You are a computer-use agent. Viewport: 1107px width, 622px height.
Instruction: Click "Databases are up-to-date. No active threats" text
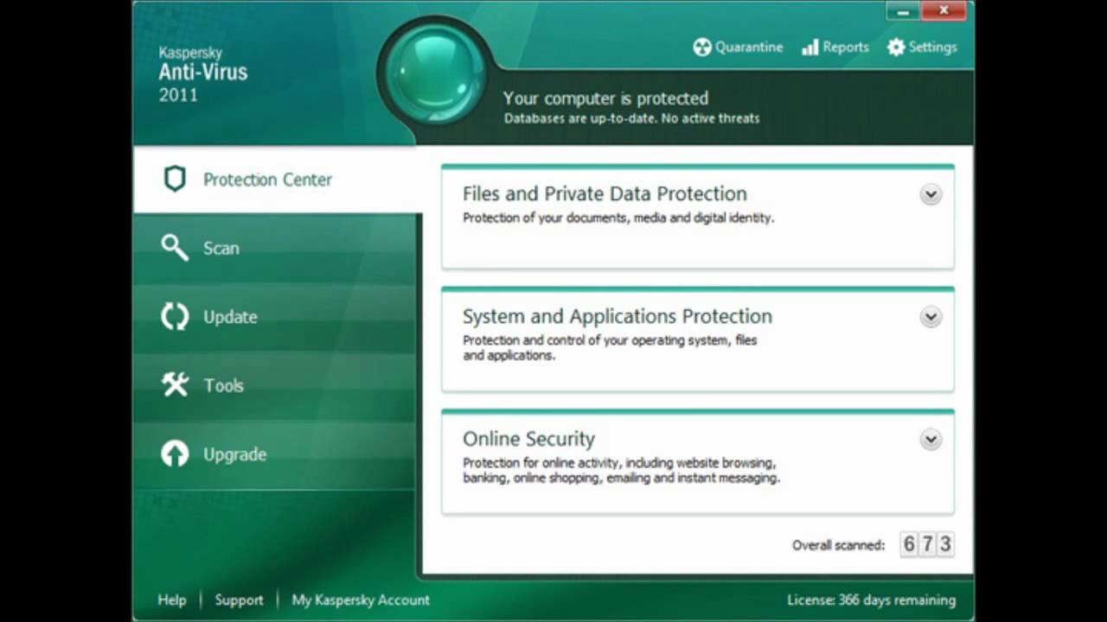click(x=631, y=118)
